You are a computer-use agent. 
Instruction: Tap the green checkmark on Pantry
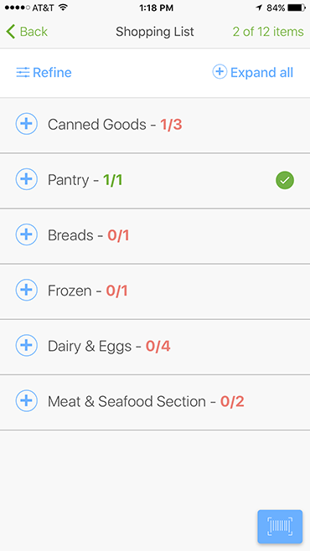point(285,180)
